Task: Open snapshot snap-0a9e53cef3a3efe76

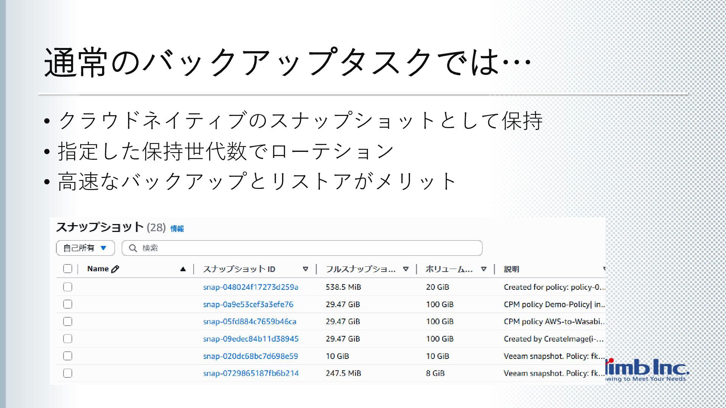Action: [248, 304]
